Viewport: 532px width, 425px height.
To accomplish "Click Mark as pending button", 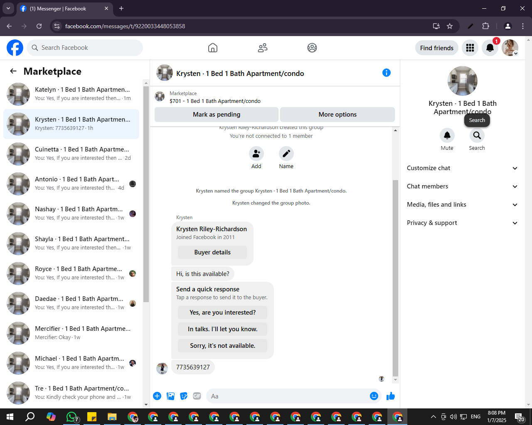I will tap(217, 115).
